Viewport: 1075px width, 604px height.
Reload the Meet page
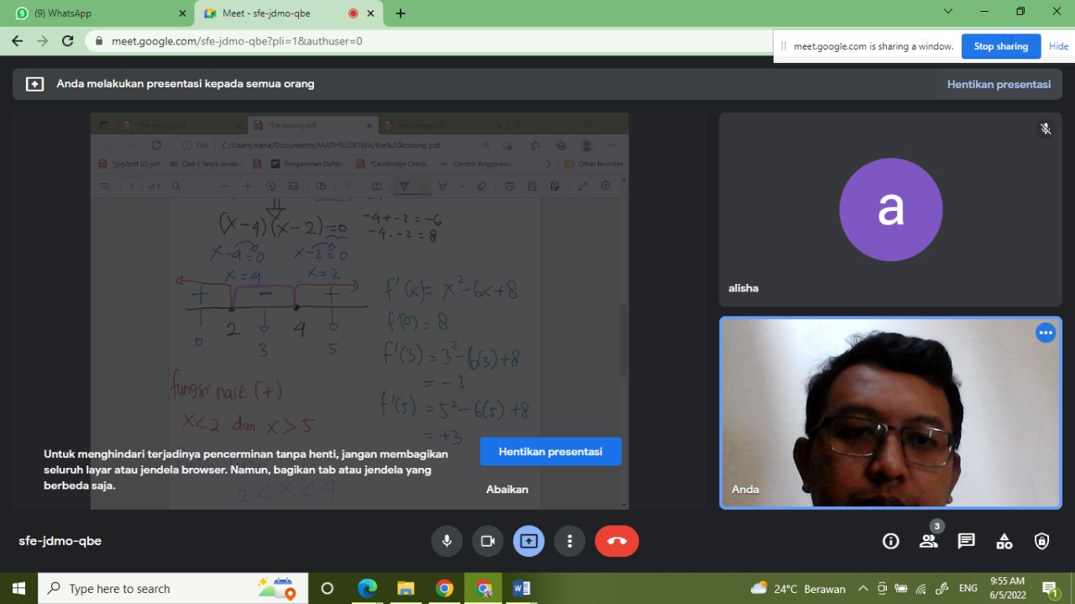coord(68,40)
